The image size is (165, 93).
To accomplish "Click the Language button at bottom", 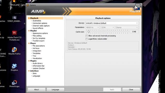I will click(x=55, y=90).
